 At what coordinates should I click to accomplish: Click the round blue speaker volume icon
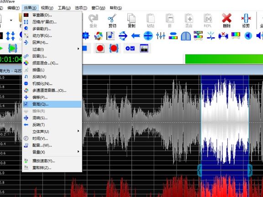248,36
